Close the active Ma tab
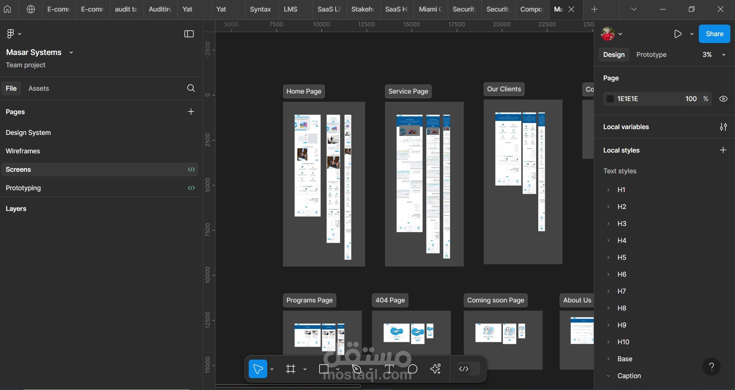735x390 pixels. pos(571,9)
